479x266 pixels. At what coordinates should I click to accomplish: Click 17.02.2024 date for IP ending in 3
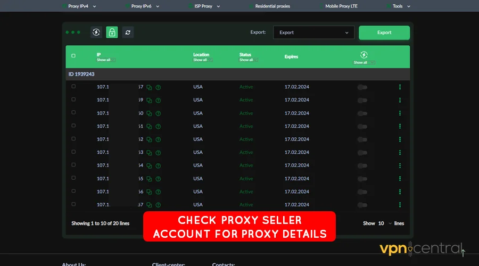click(296, 152)
